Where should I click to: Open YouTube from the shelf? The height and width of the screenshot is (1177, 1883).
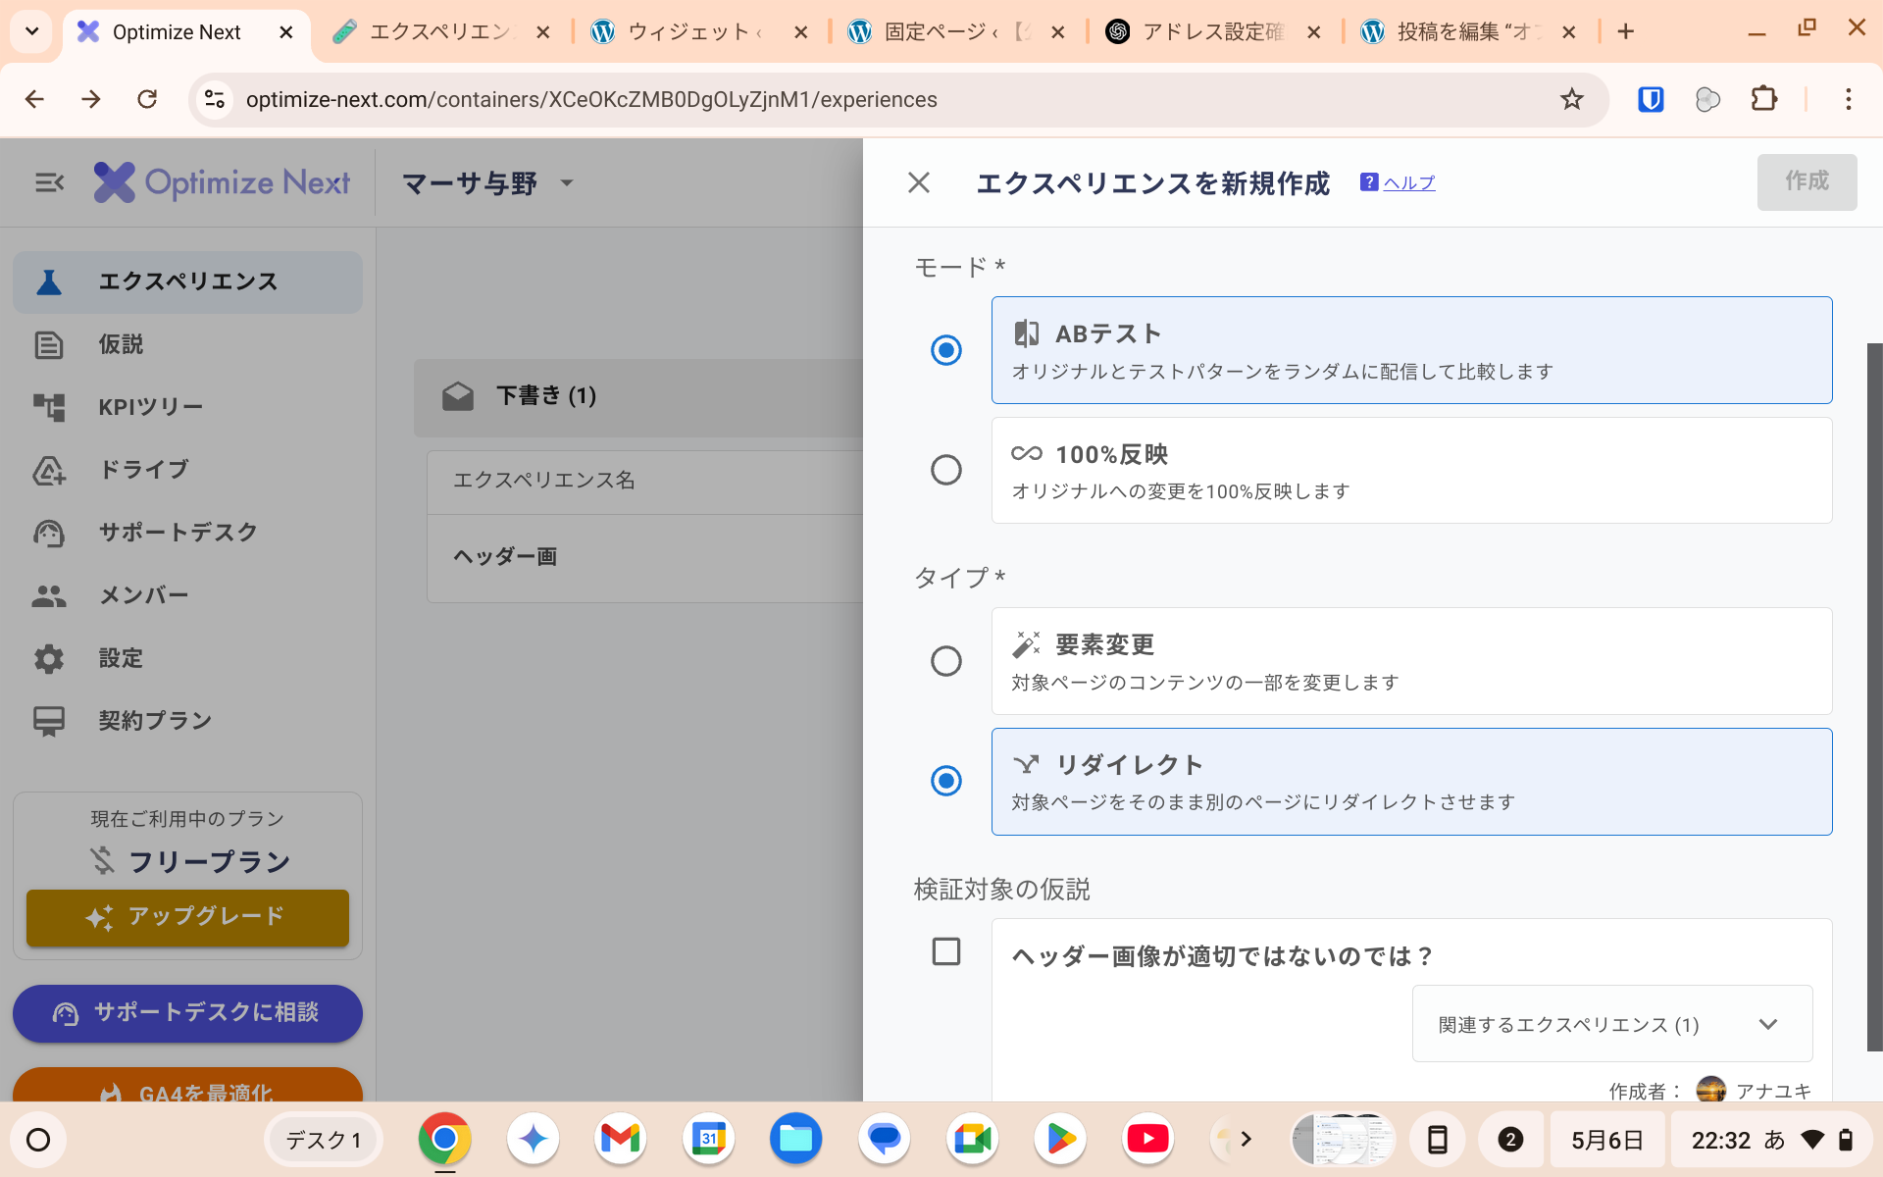click(x=1148, y=1139)
